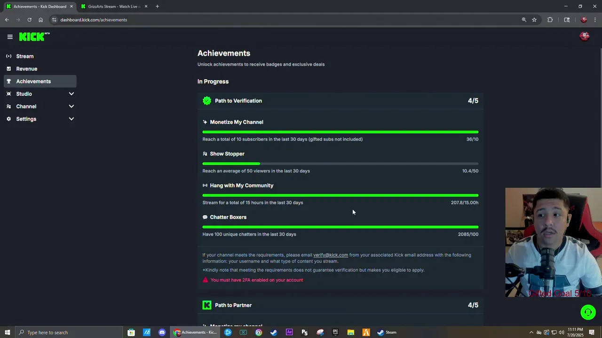Screen dimensions: 602x338
Task: Click the Channel sidebar icon
Action: tap(8, 107)
